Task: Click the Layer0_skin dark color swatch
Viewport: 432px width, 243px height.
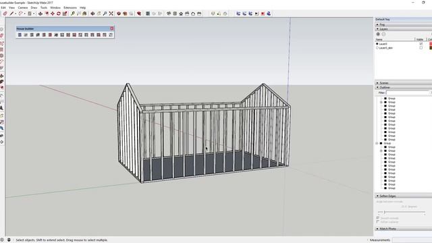Action: (x=431, y=48)
